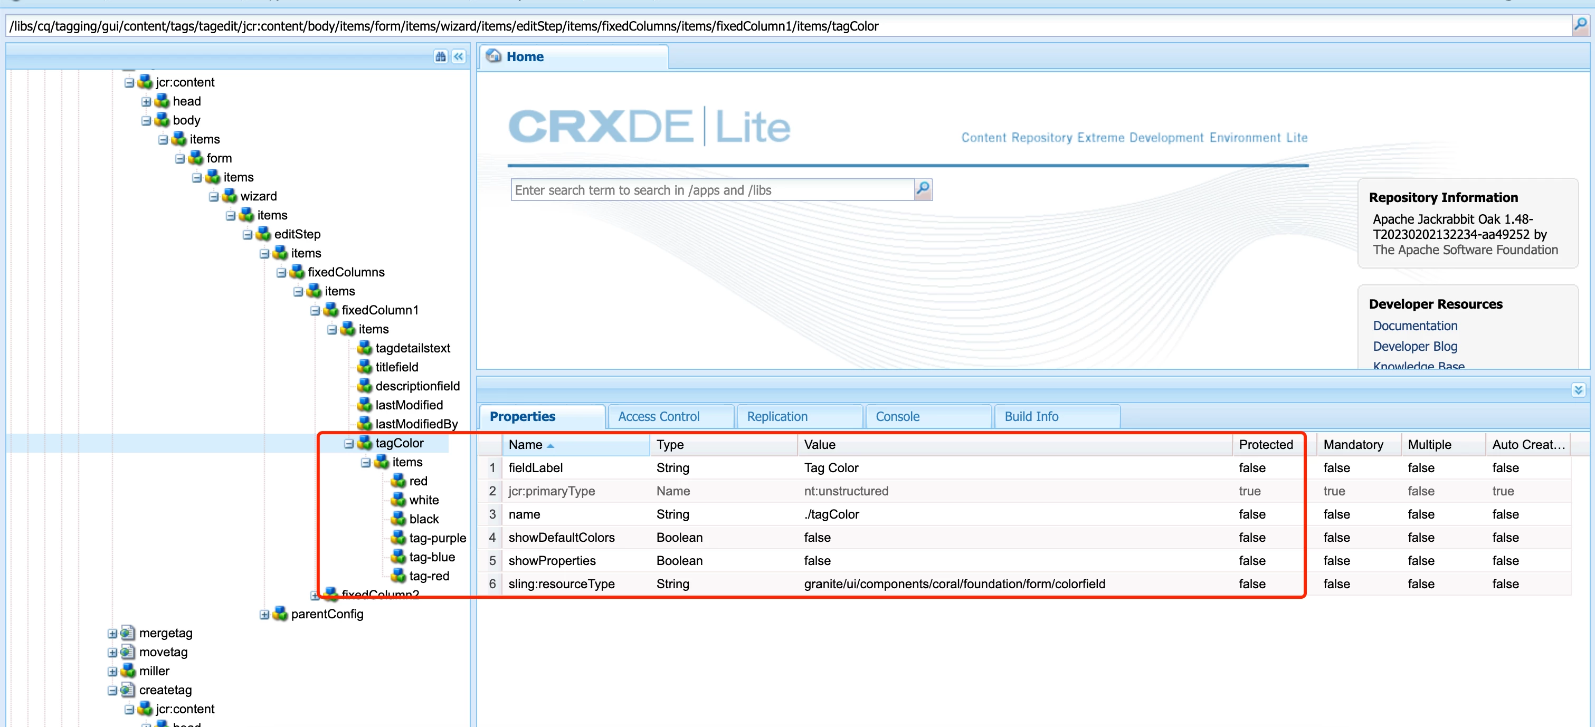Expand the movetag tree node

pyautogui.click(x=112, y=652)
